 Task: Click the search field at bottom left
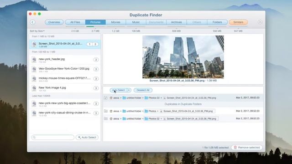(x=53, y=138)
